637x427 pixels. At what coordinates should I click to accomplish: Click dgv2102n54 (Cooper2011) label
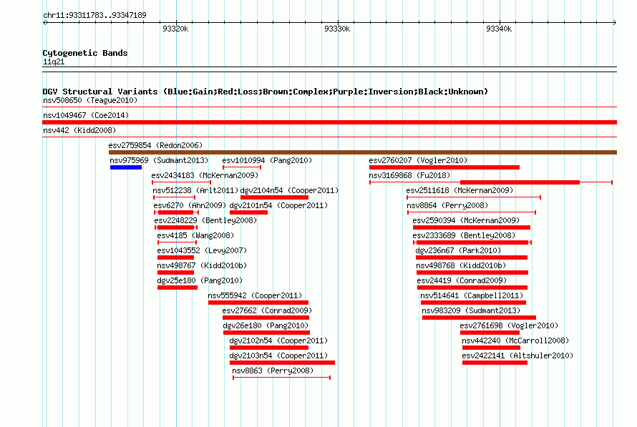(278, 340)
